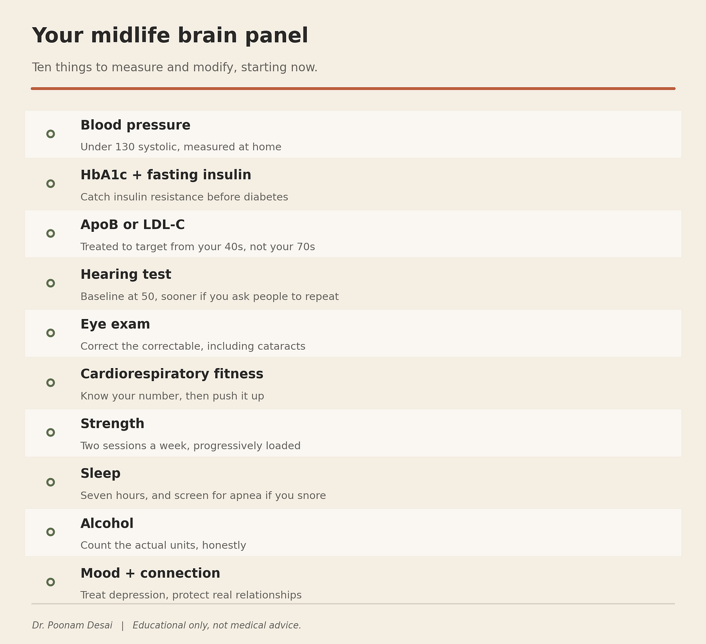
Task: Select the bullet icon next to HbA1c + fasting insulin
Action: tap(50, 184)
